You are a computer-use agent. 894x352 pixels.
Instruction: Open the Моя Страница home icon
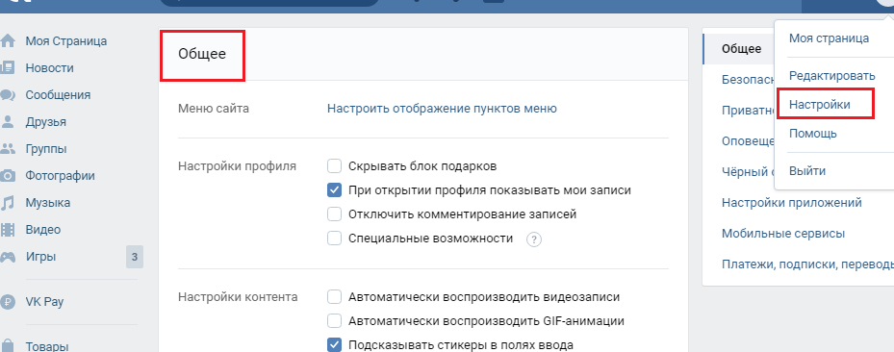point(7,41)
